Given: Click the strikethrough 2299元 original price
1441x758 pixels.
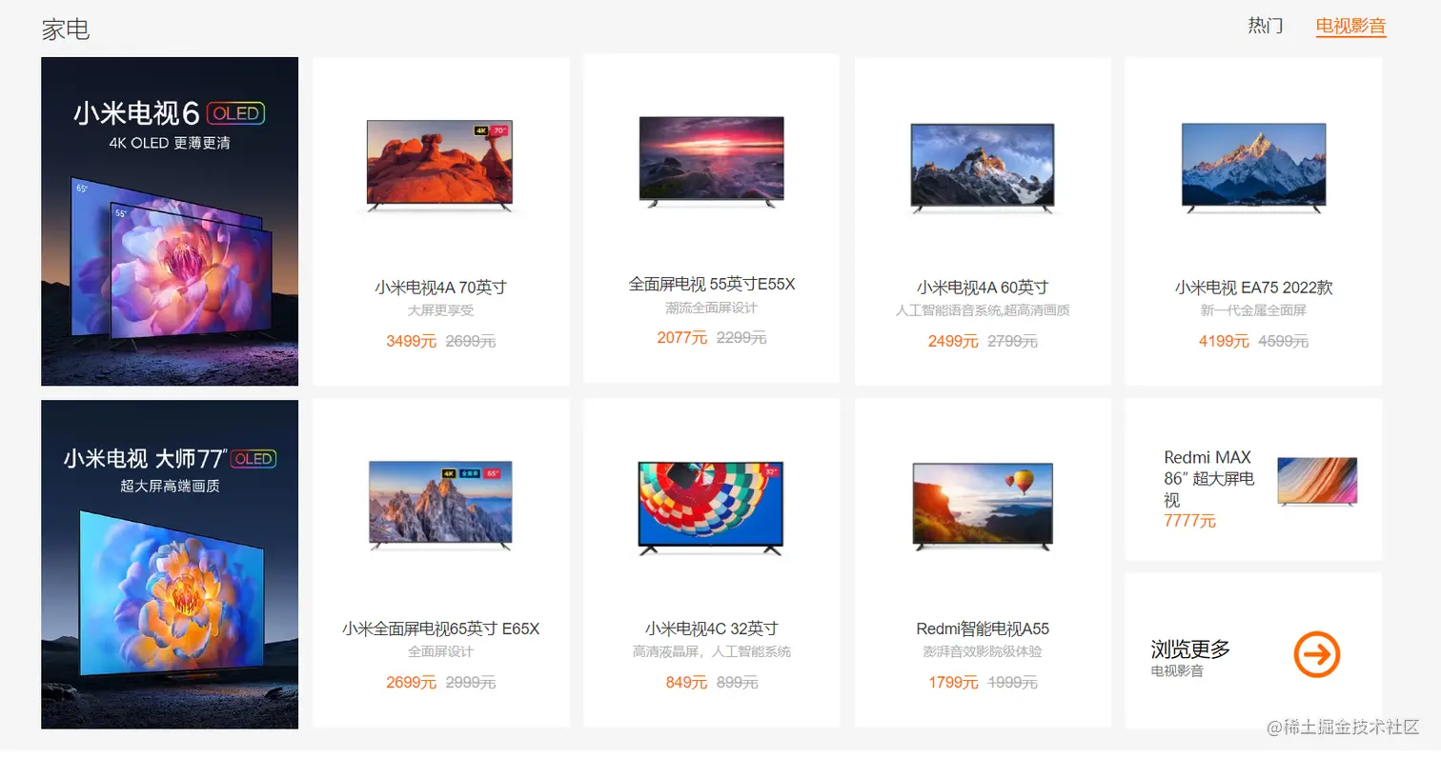Looking at the screenshot, I should click(x=741, y=337).
